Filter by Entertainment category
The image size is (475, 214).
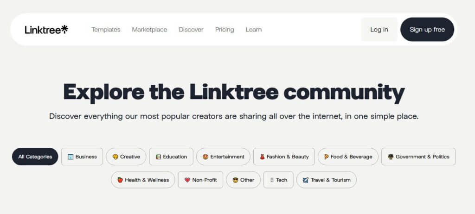[x=223, y=157]
